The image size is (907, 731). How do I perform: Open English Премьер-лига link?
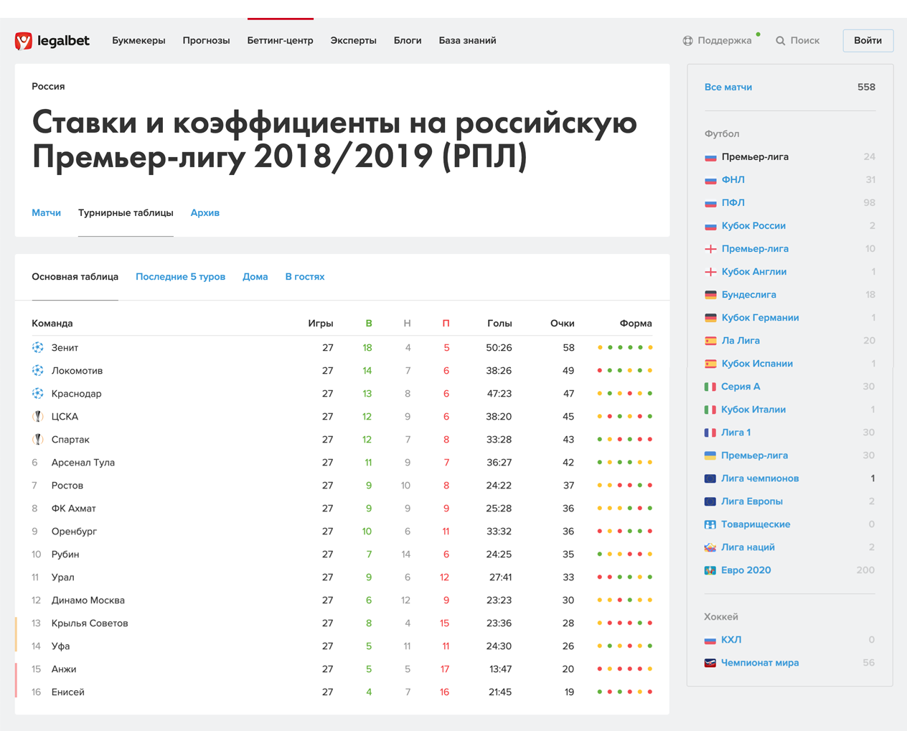coord(754,249)
